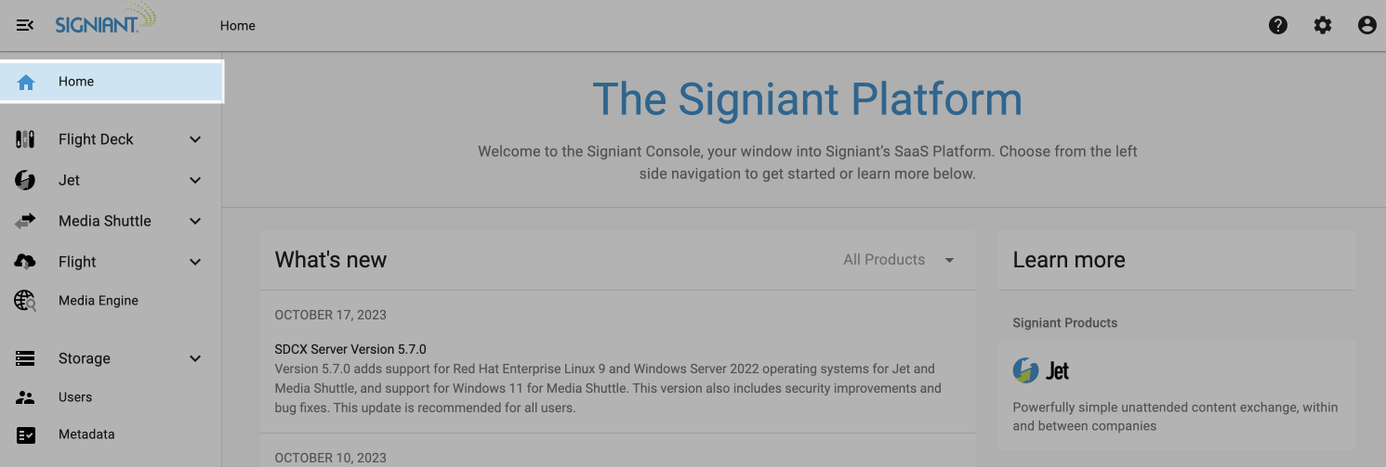Click the Media Shuttle arrows icon

25,221
